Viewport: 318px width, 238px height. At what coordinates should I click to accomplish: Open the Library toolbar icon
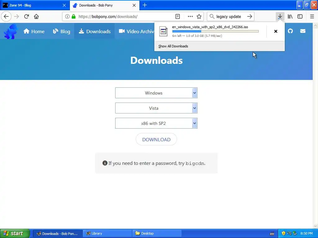click(x=290, y=16)
